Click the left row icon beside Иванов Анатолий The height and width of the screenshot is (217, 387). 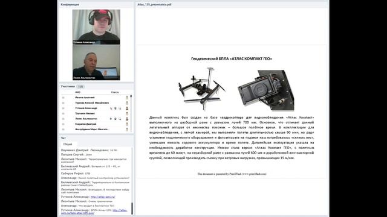click(x=63, y=98)
